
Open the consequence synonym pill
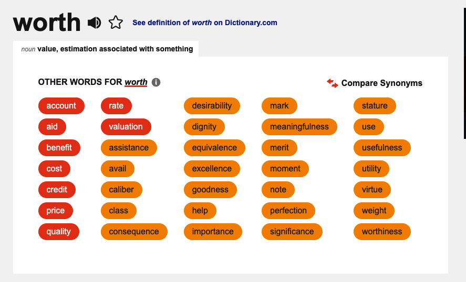point(134,232)
